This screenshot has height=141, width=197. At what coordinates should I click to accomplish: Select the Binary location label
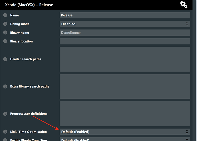coord(21,41)
